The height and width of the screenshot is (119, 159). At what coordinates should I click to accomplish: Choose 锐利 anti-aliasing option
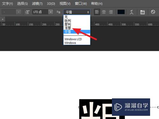coord(77,21)
